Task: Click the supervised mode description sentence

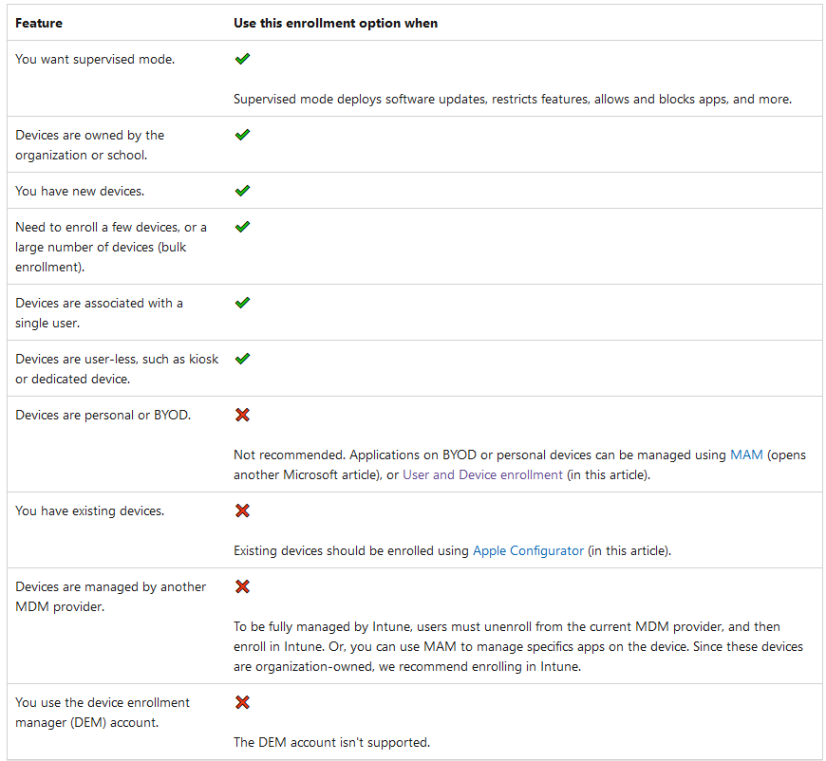Action: tap(513, 99)
